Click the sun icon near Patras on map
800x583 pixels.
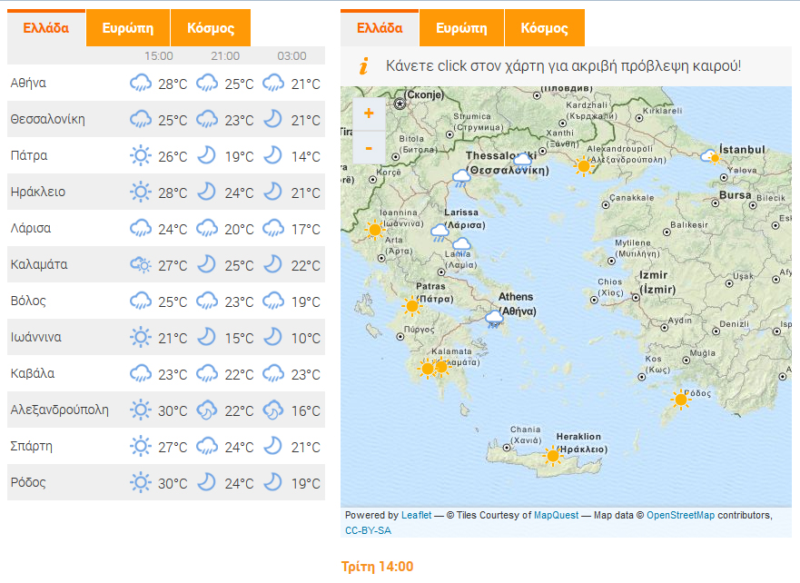pyautogui.click(x=411, y=307)
